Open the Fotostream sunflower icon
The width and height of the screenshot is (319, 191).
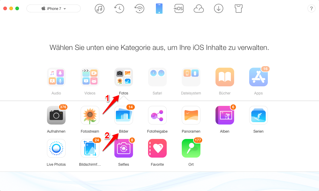pos(90,115)
